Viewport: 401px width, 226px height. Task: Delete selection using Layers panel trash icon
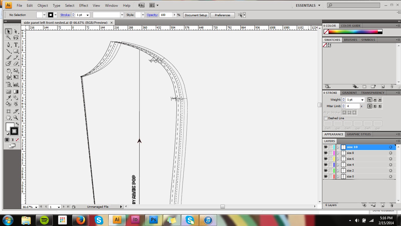(391, 205)
